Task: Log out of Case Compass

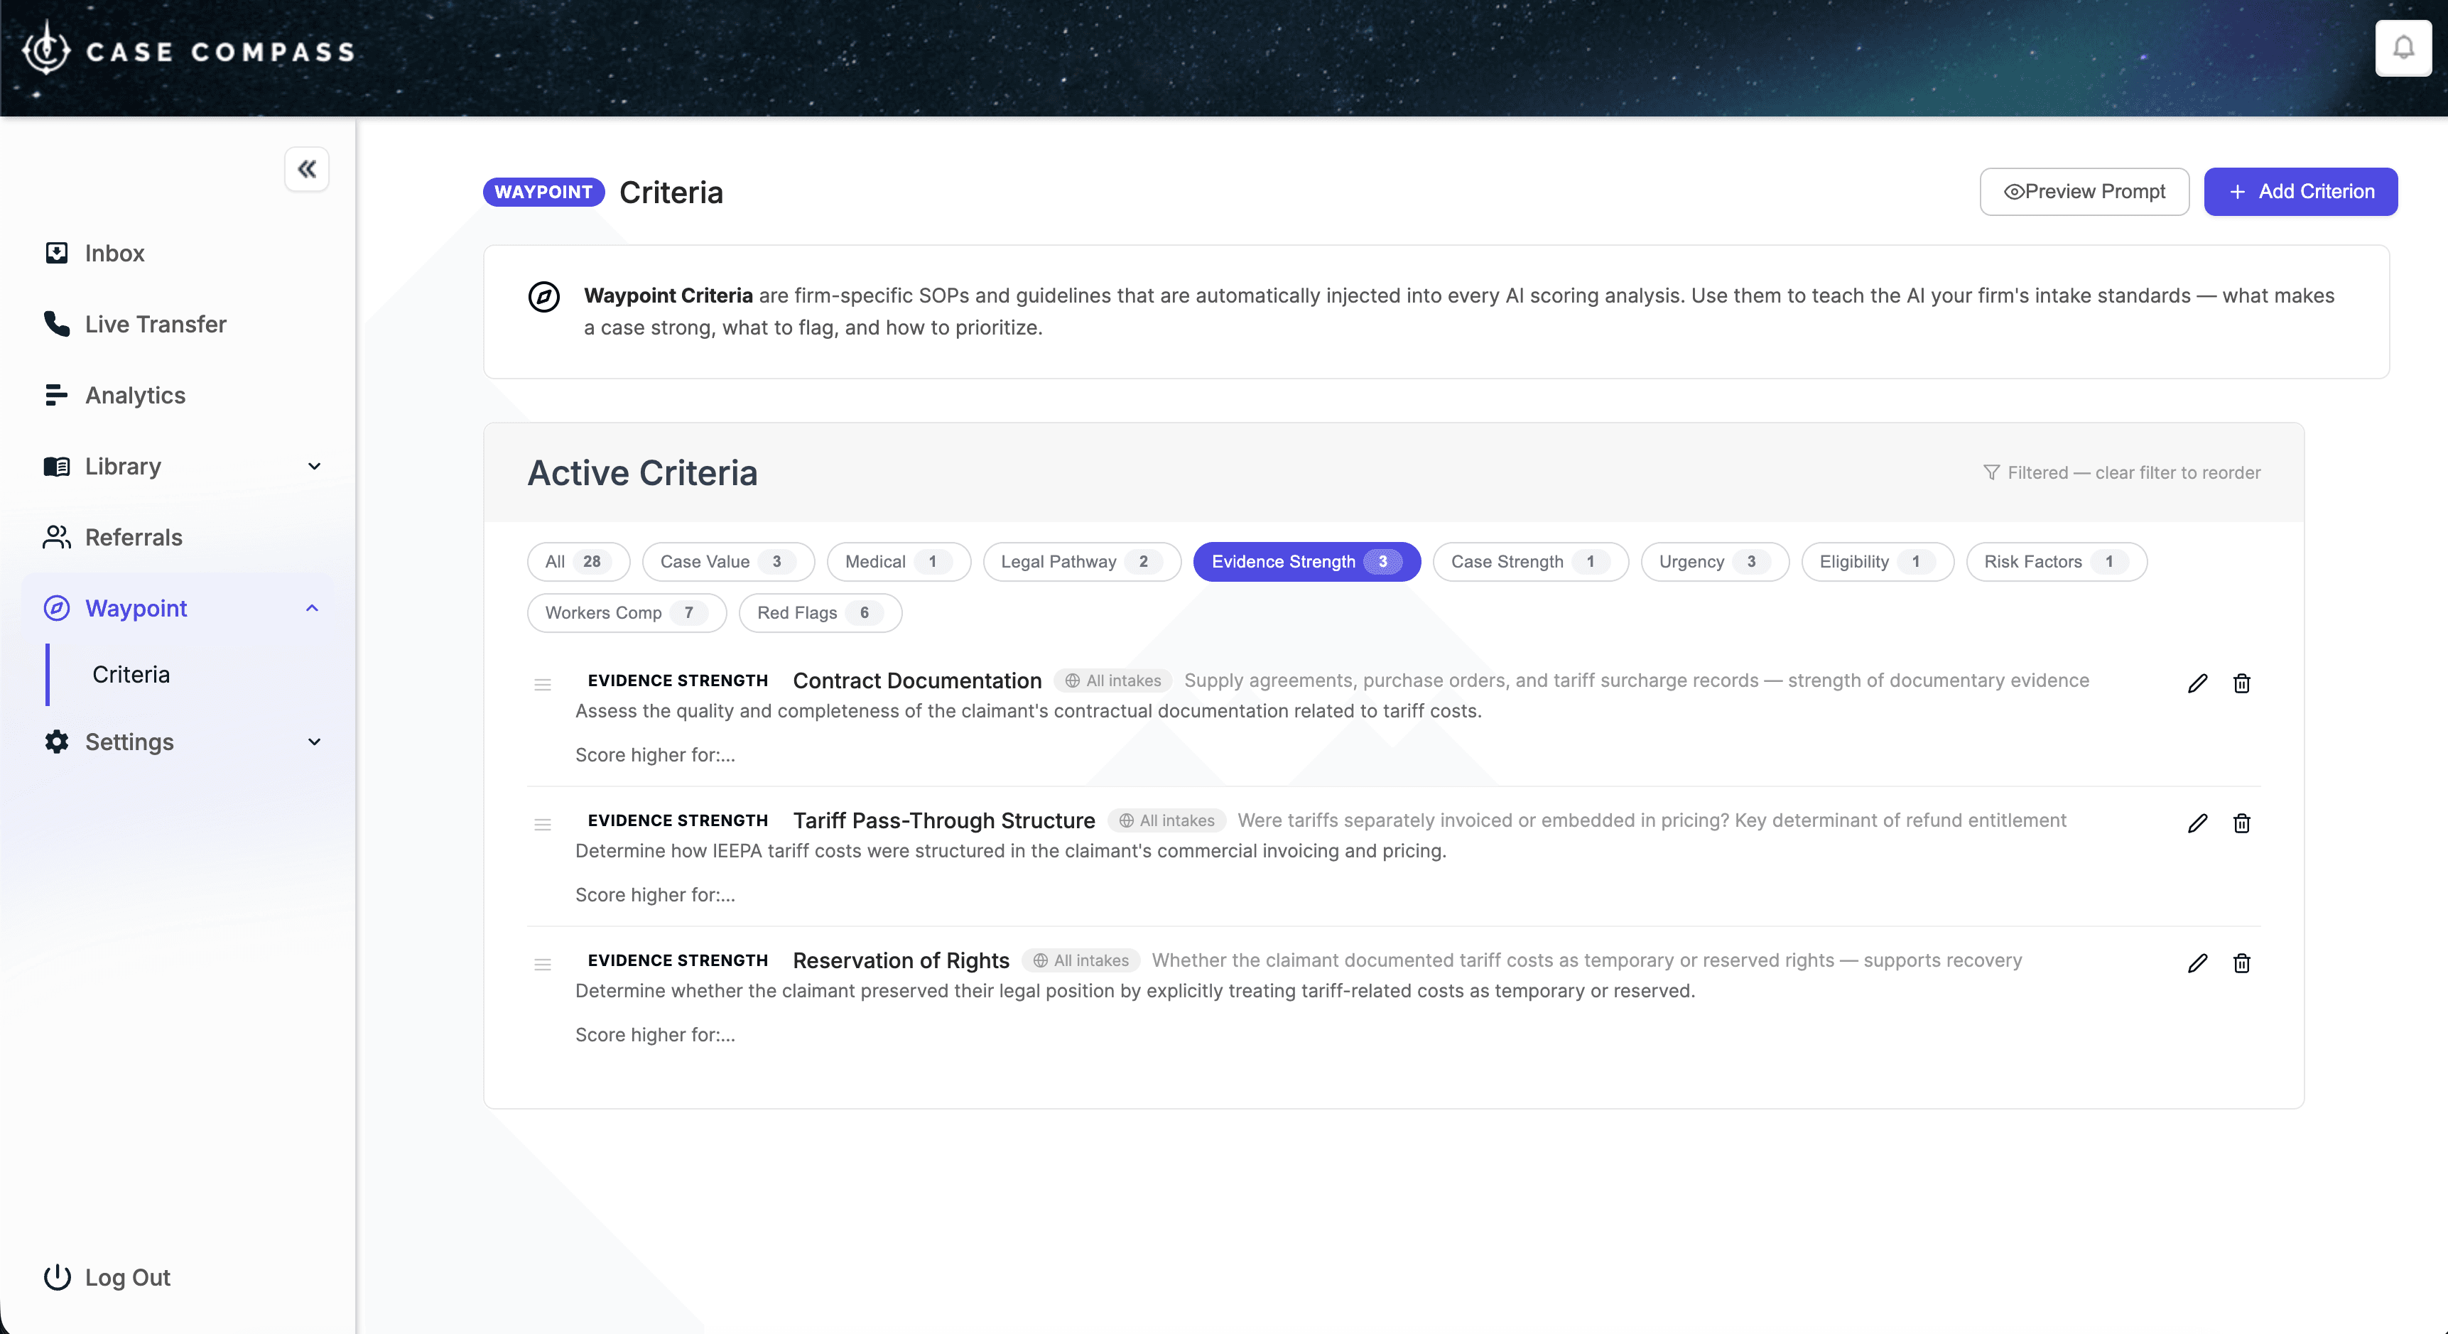Action: [x=126, y=1277]
